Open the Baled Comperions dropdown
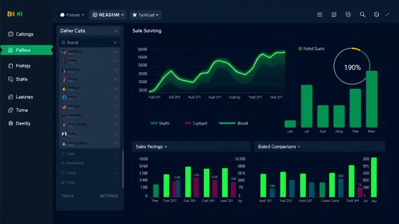The image size is (399, 224). tap(279, 147)
